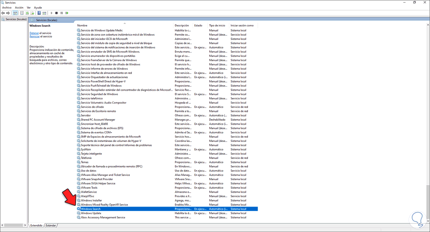Click the Stop service square icon
This screenshot has width=430, height=232.
click(x=56, y=13)
